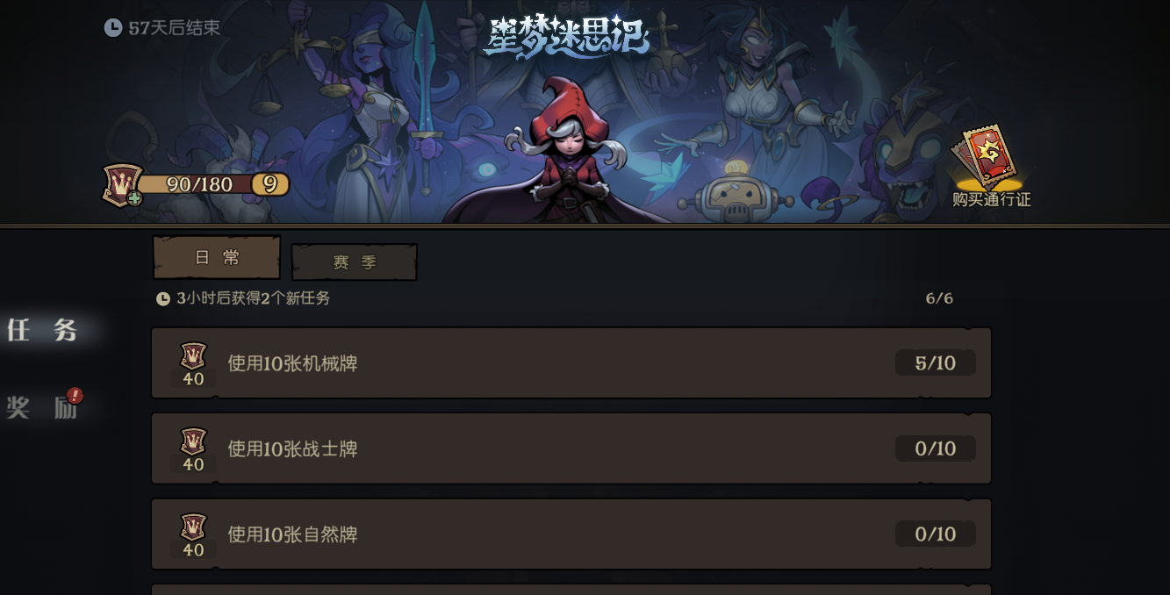This screenshot has width=1170, height=595.
Task: Click the 星梦迷思记 title logo
Action: tap(568, 37)
